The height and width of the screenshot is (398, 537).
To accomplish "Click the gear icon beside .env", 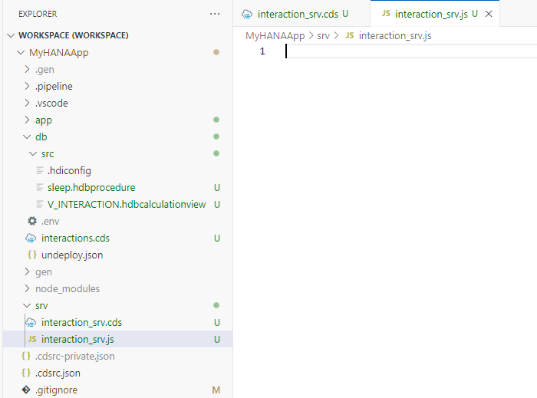I will (32, 221).
